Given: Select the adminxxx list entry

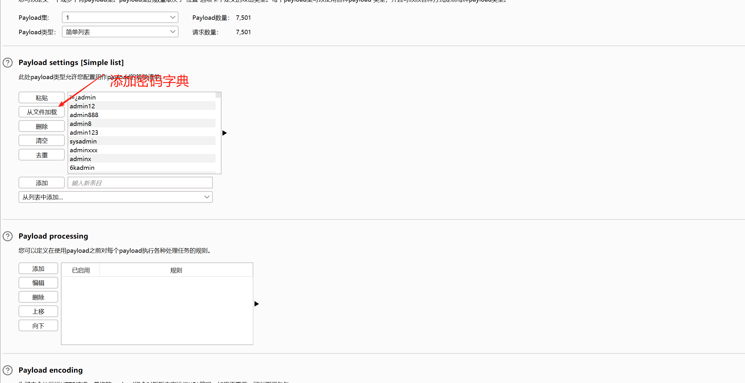Looking at the screenshot, I should pyautogui.click(x=142, y=150).
